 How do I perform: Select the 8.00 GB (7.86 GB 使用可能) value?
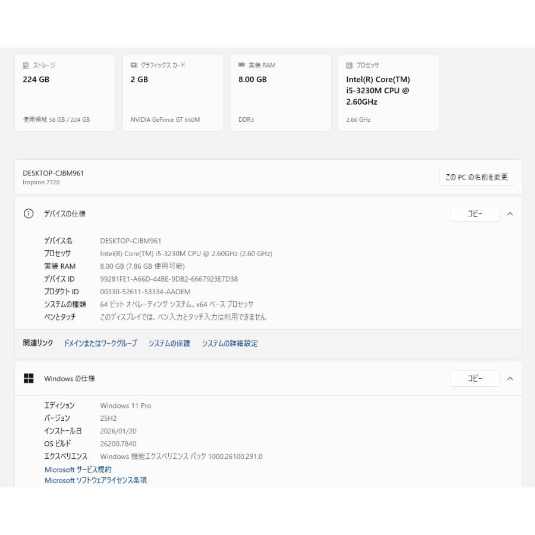pyautogui.click(x=142, y=266)
